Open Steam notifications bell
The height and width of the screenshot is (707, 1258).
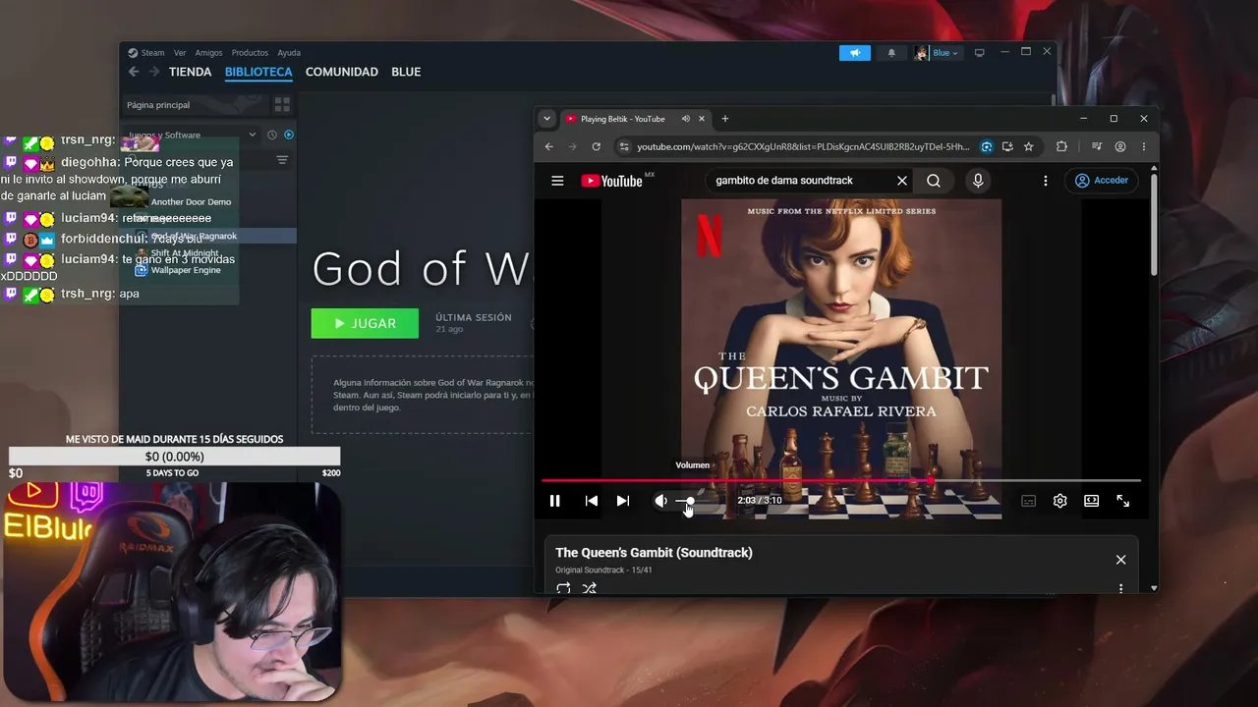pyautogui.click(x=891, y=53)
